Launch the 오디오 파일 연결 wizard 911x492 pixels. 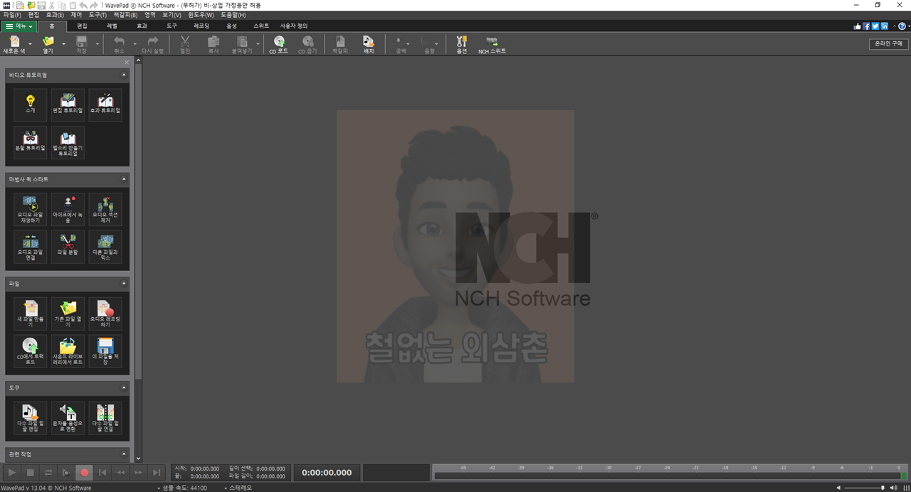31,247
